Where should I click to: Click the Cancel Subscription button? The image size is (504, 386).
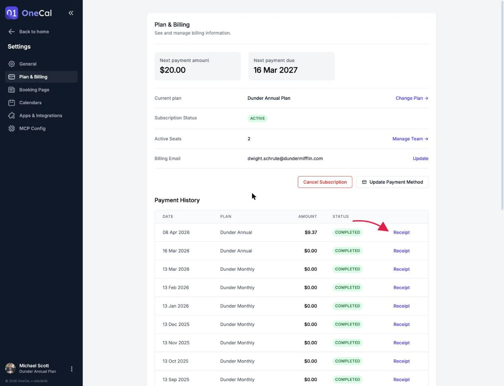point(325,182)
